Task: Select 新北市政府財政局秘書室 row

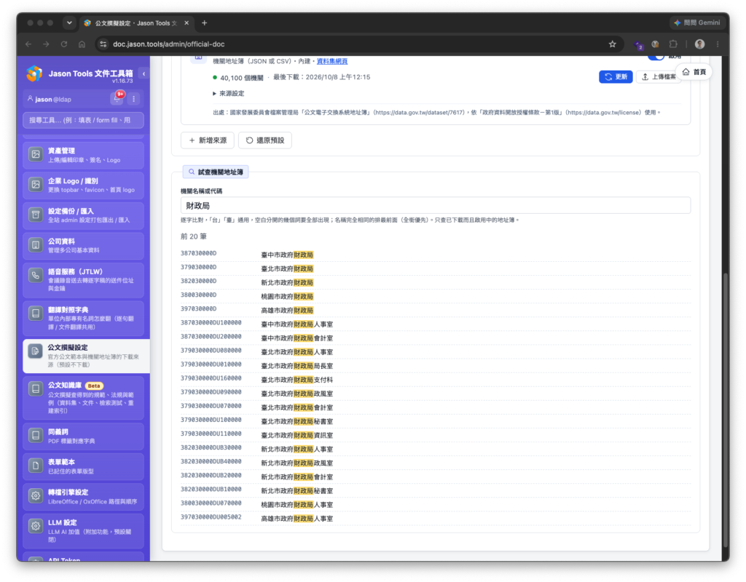Action: (x=436, y=490)
